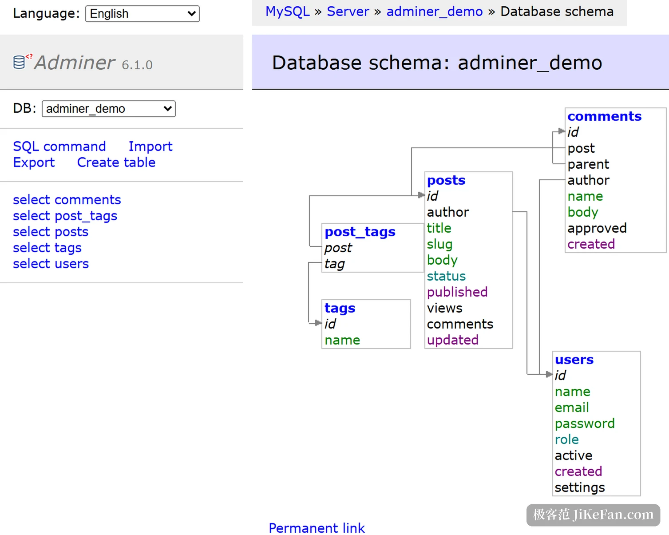The width and height of the screenshot is (669, 535).
Task: Click the 'password' column in users
Action: click(585, 424)
